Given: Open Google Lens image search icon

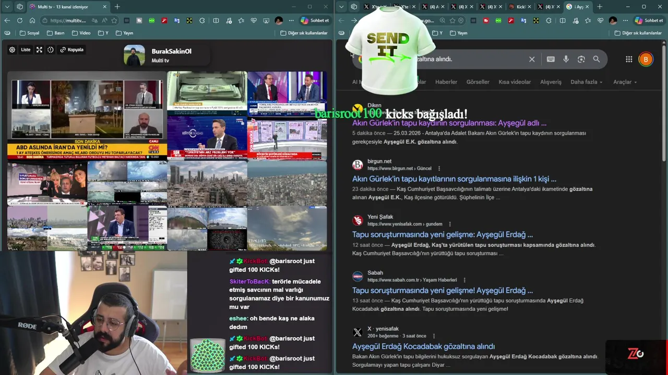Looking at the screenshot, I should [581, 59].
